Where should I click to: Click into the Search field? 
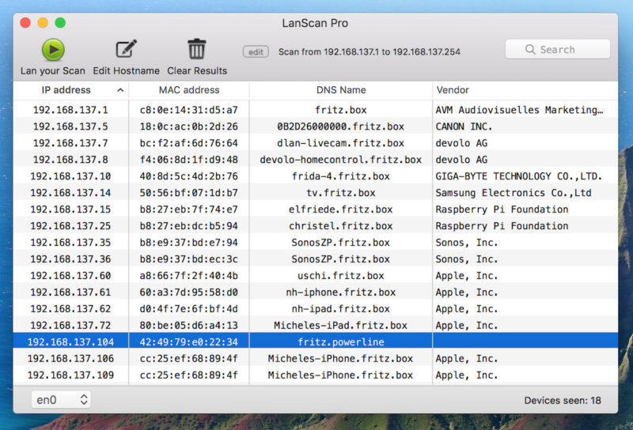point(558,49)
